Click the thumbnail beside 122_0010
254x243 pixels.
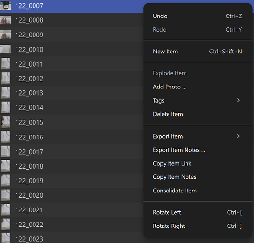5,49
